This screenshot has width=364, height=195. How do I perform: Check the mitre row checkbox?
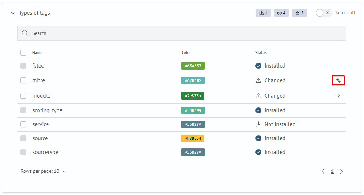(23, 80)
